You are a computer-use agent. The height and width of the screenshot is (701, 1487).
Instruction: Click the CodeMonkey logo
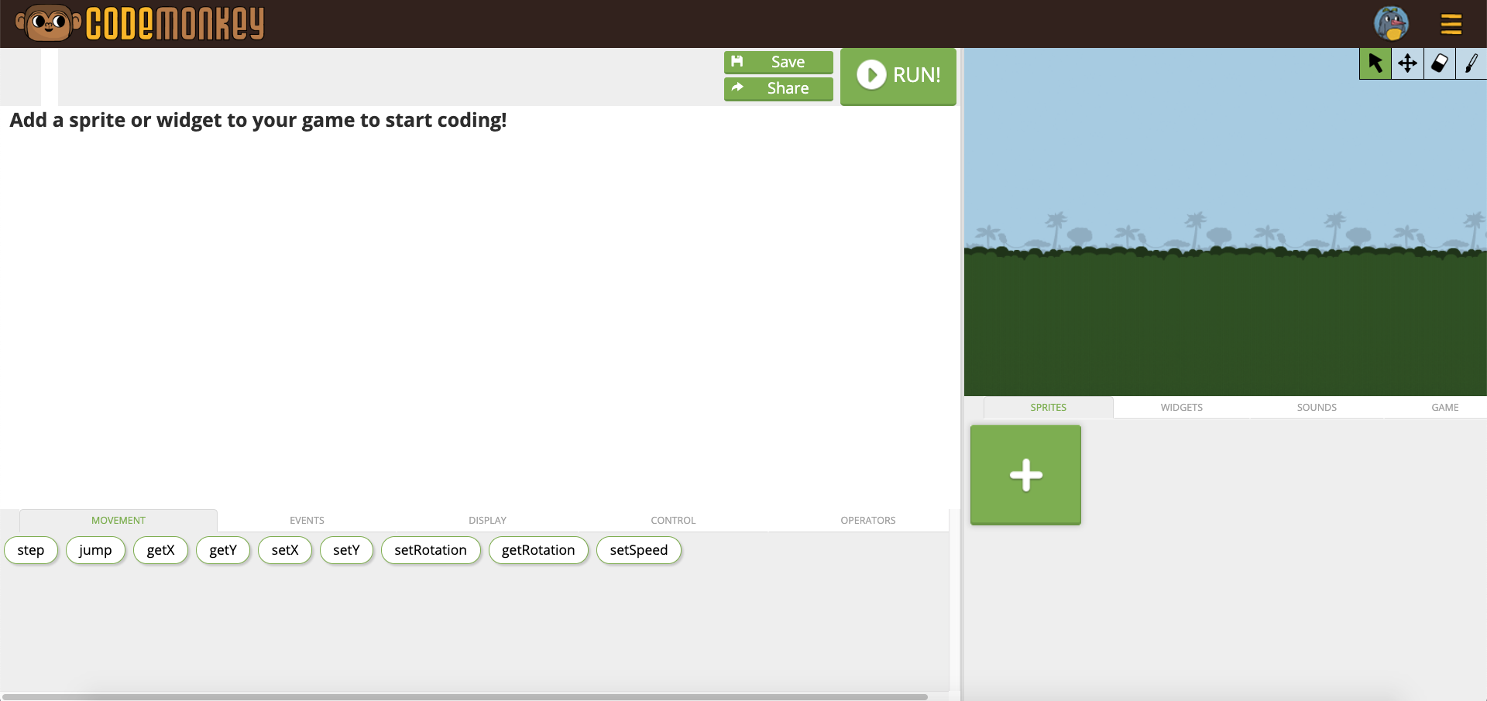point(140,23)
